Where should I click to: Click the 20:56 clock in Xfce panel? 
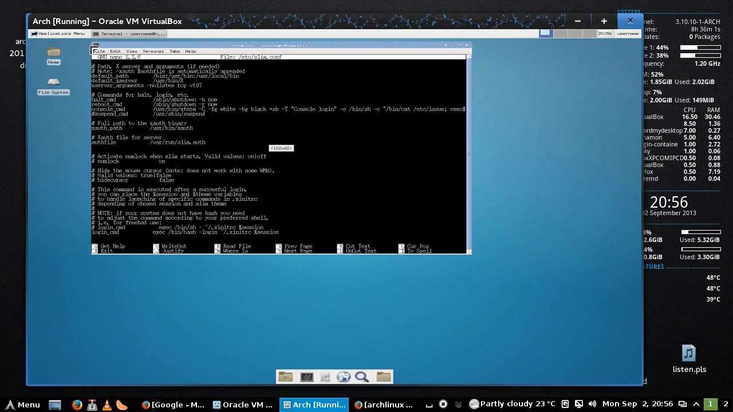pyautogui.click(x=604, y=34)
